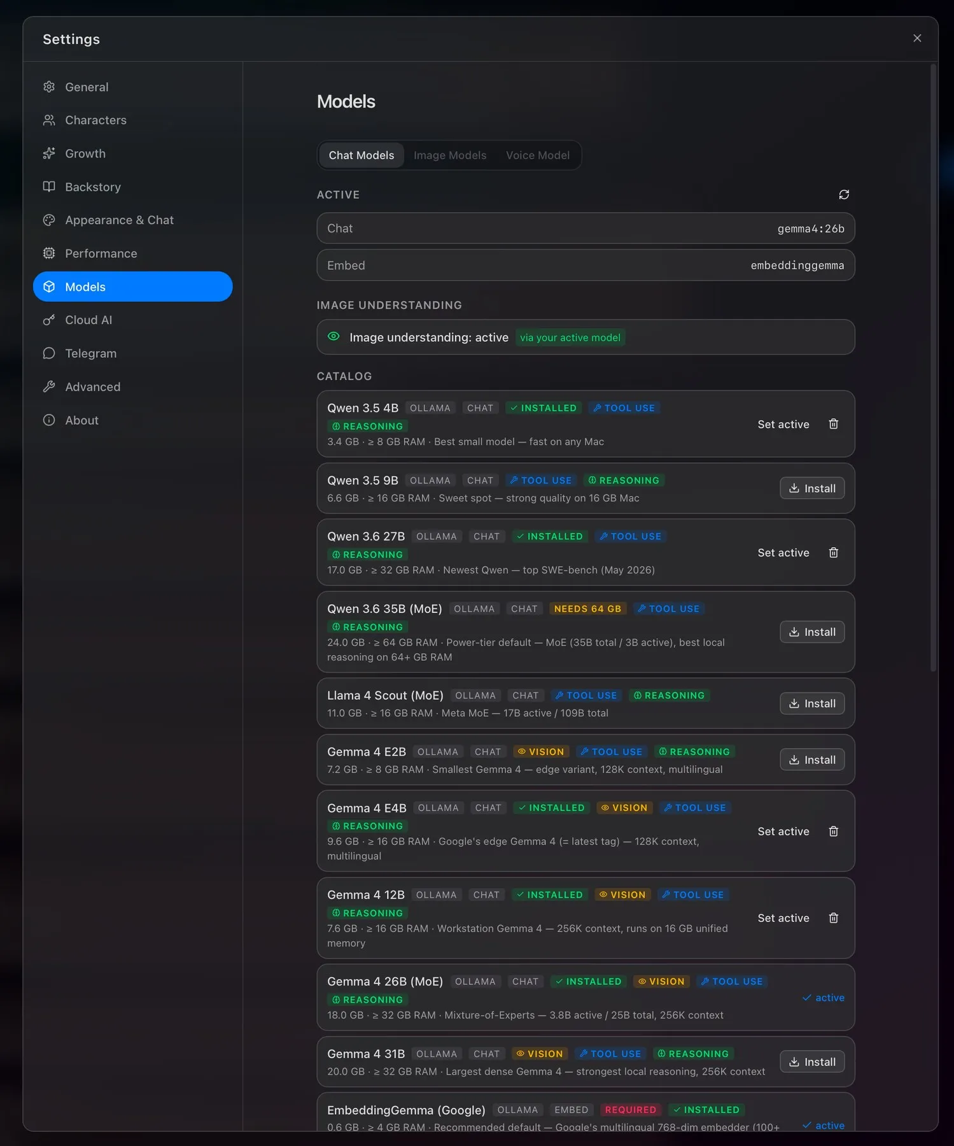954x1146 pixels.
Task: Delete the Gemma 4 12B model
Action: [834, 918]
